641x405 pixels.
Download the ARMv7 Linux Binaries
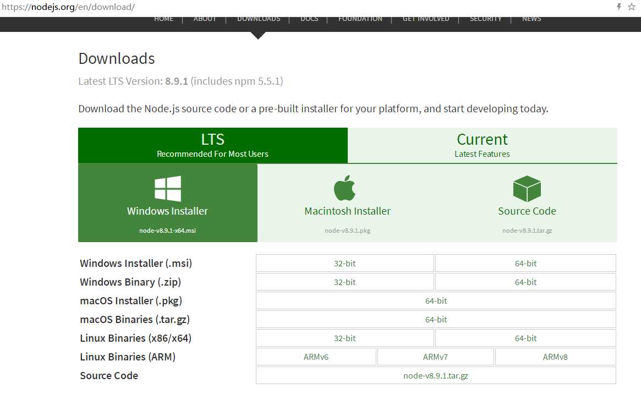point(435,357)
